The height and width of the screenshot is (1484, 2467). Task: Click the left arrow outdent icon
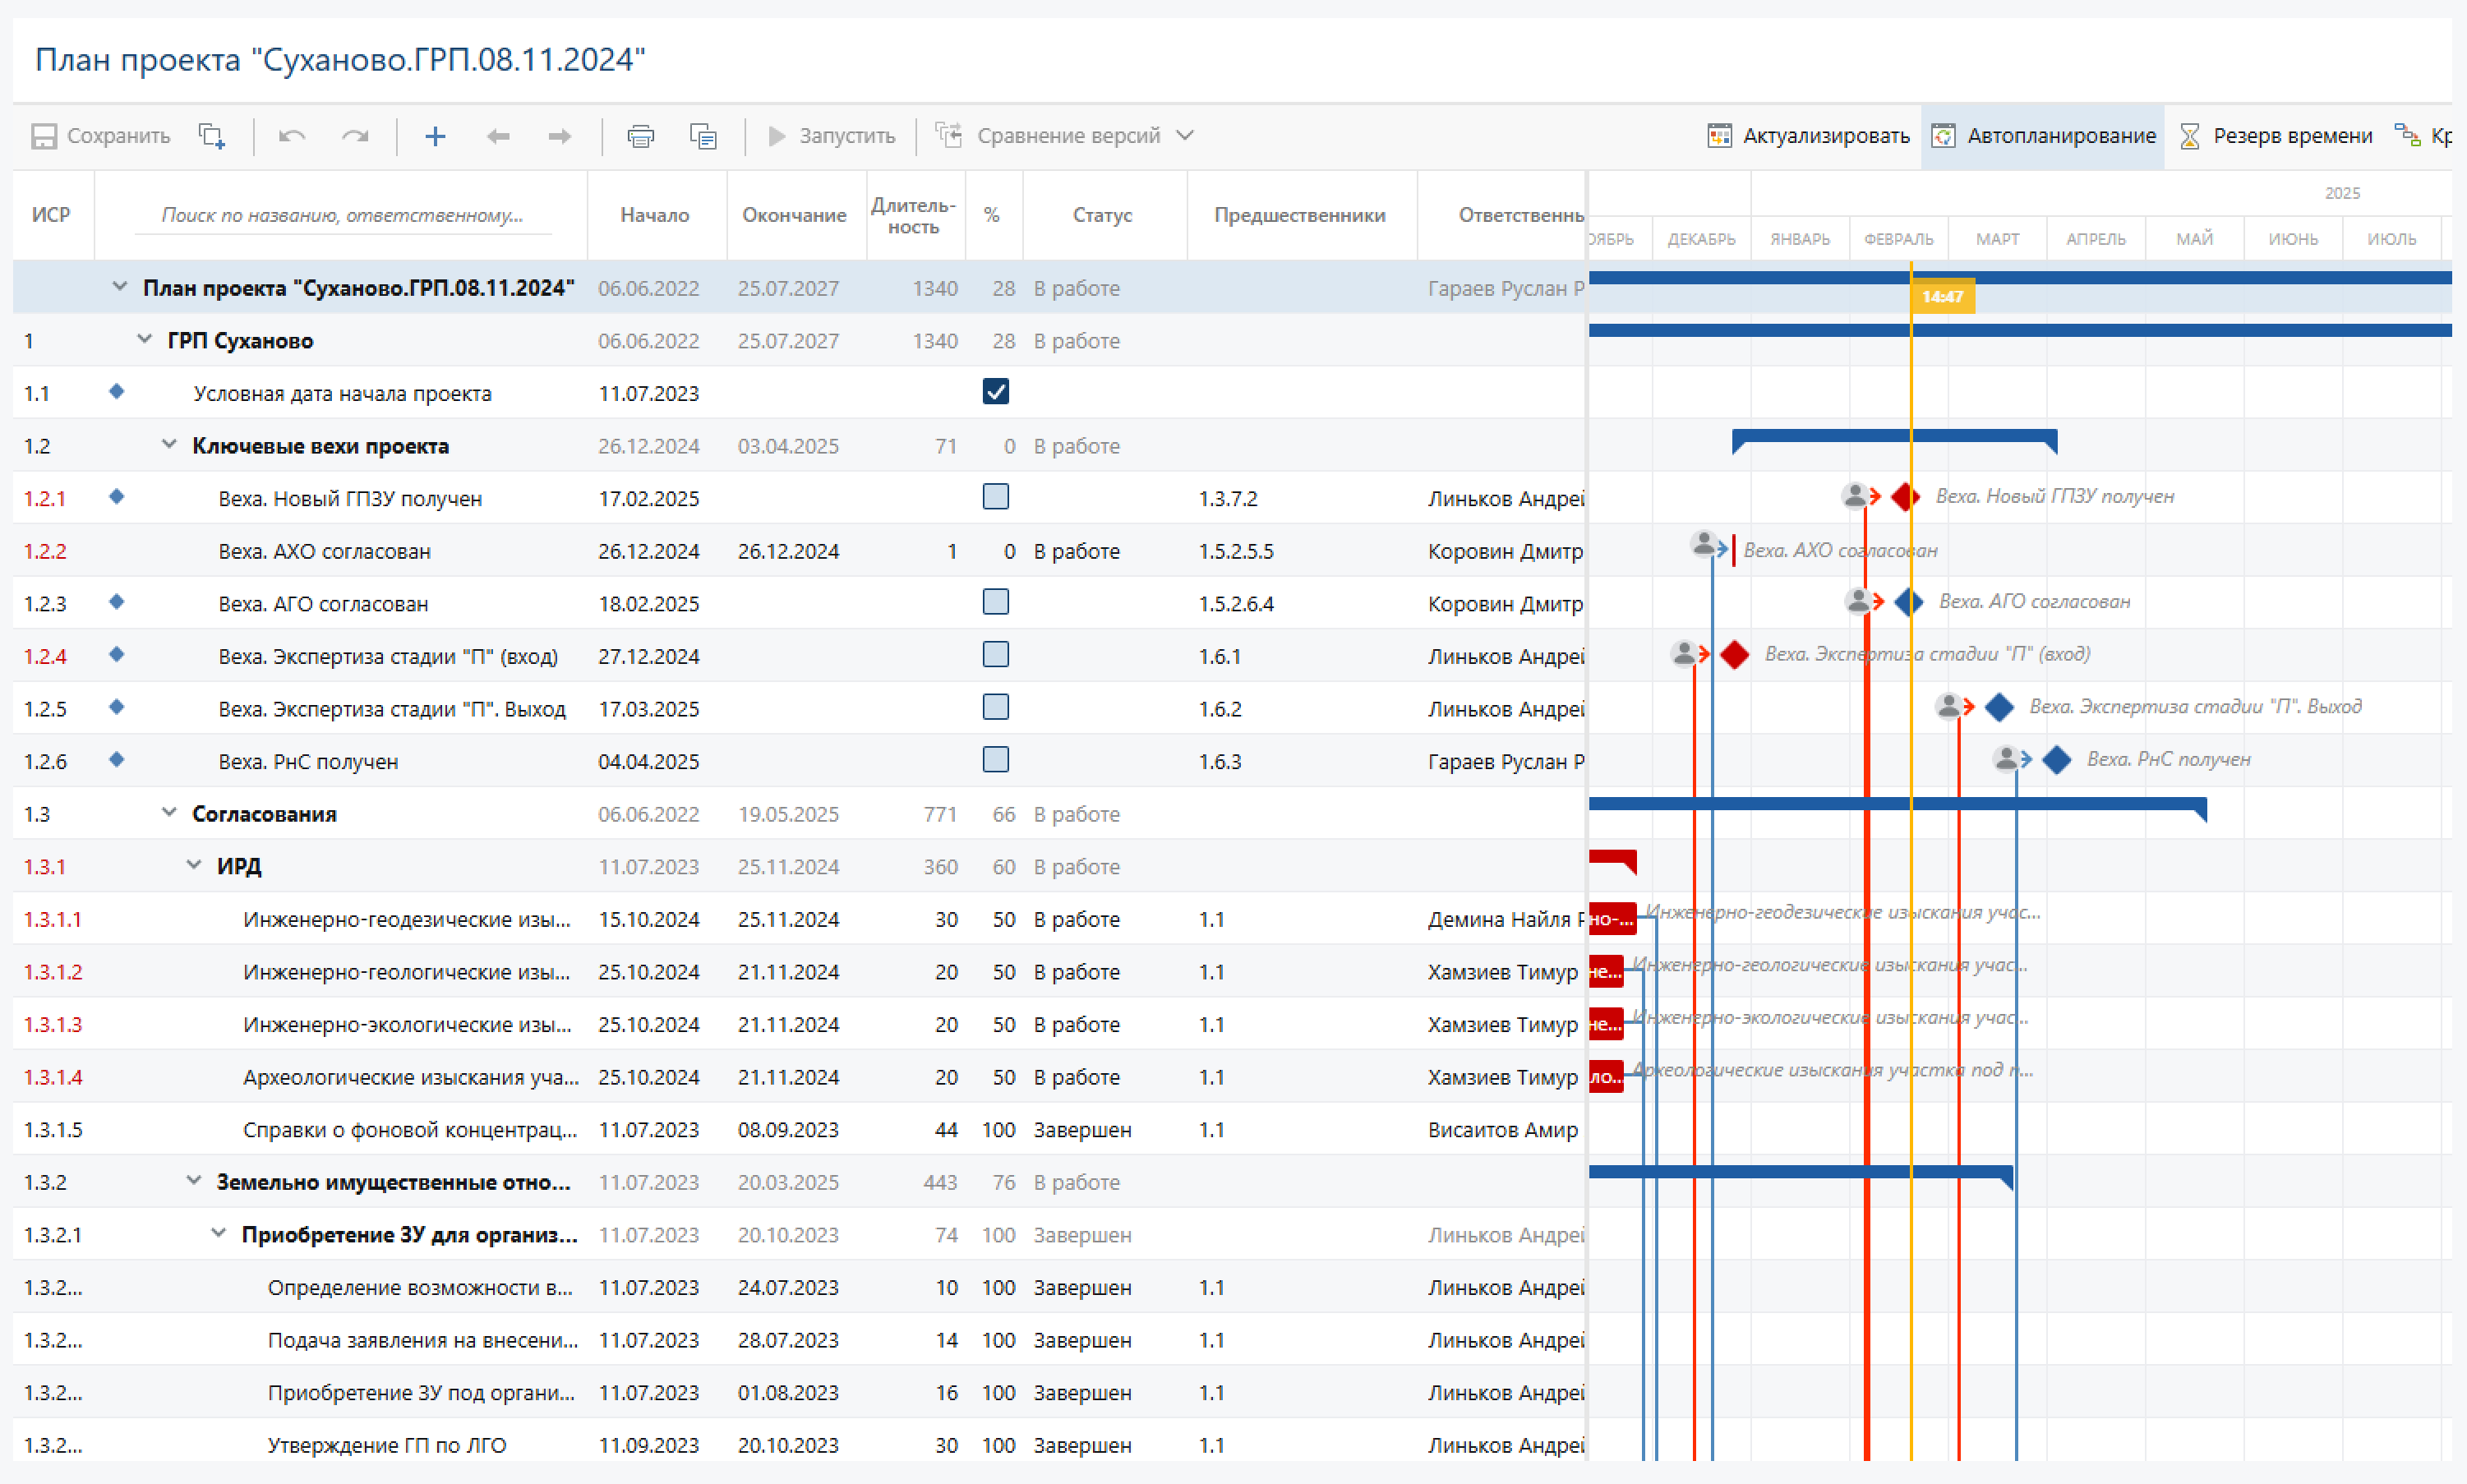[x=498, y=136]
